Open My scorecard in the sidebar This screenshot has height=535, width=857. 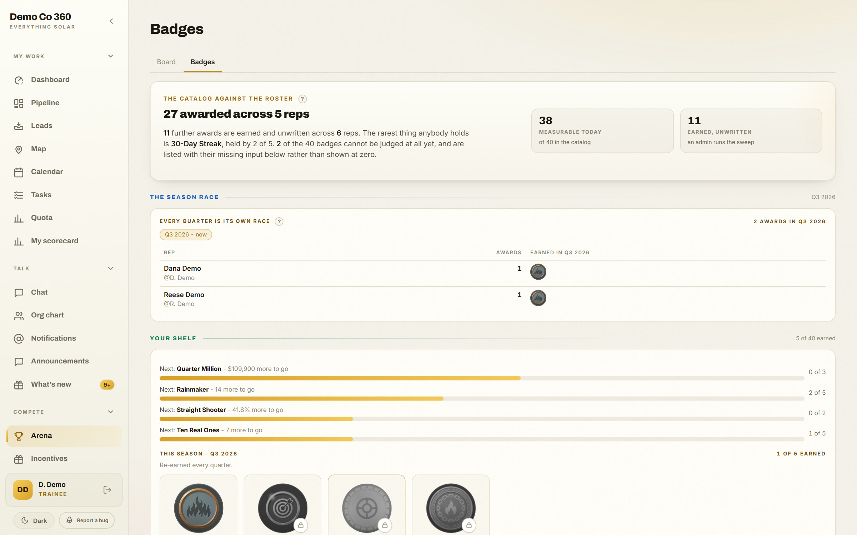[64, 241]
